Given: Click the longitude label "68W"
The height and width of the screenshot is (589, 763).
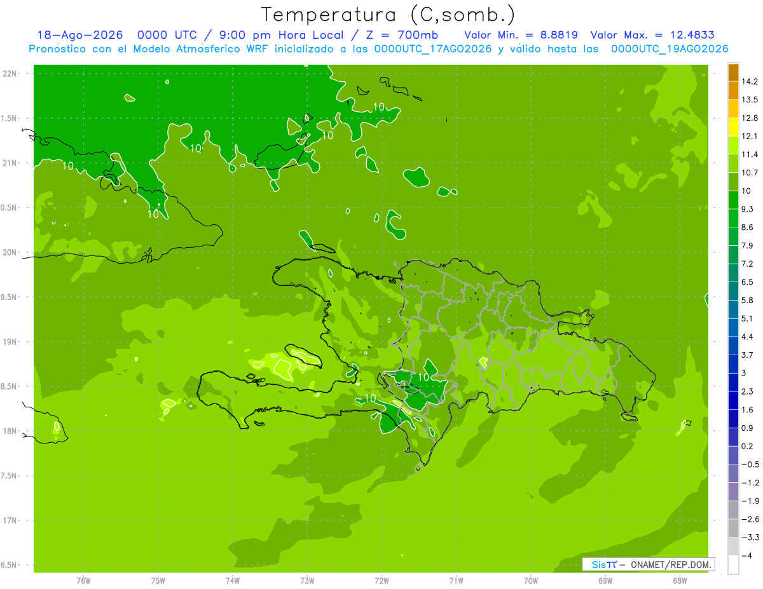Looking at the screenshot, I should pyautogui.click(x=679, y=581).
